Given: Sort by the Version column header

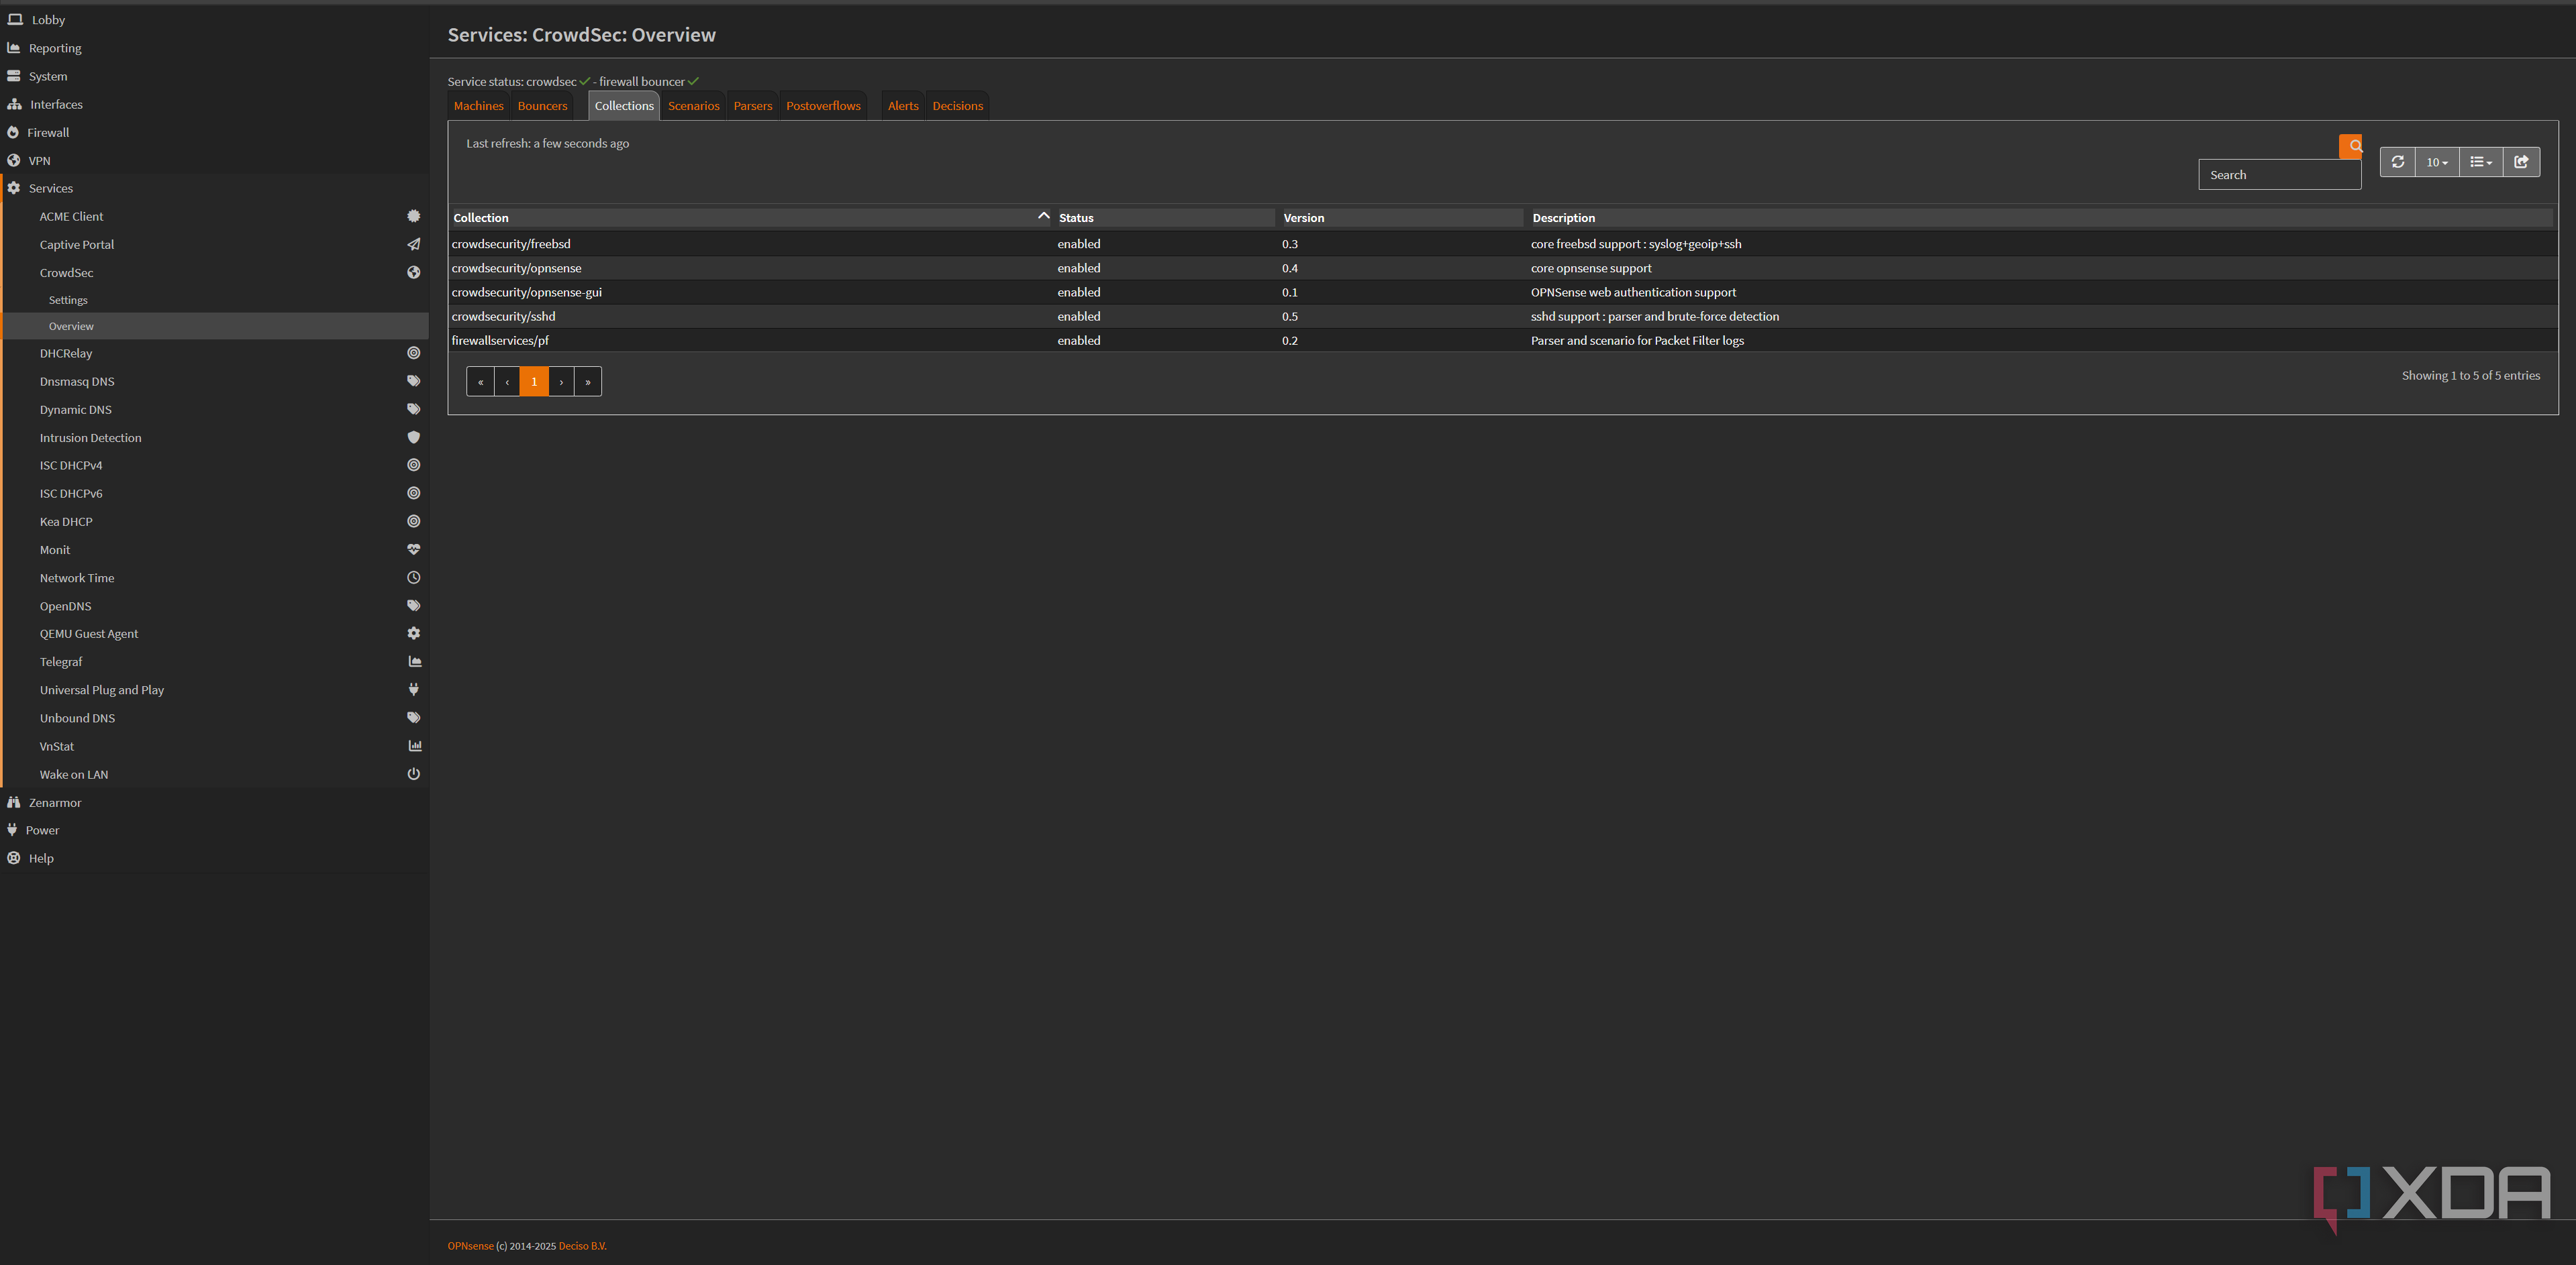Looking at the screenshot, I should [1401, 218].
